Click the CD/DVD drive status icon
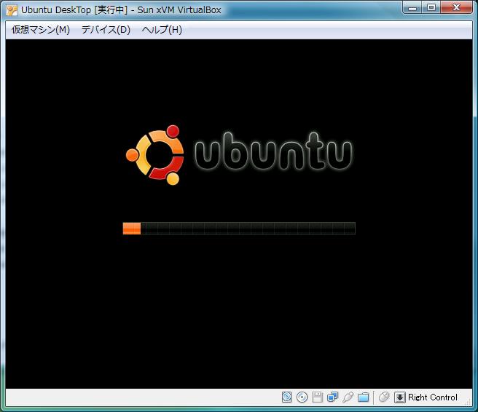 click(x=302, y=397)
